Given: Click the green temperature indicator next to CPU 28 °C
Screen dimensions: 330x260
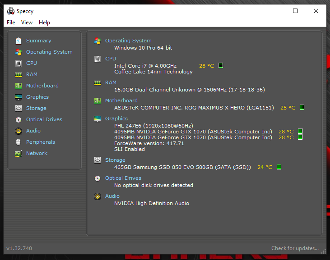Looking at the screenshot, I should [x=221, y=65].
